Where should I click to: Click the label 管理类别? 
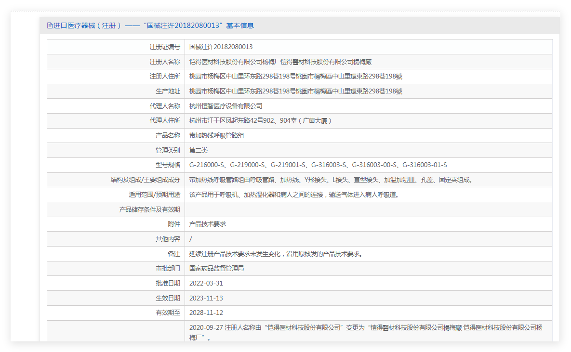pos(168,150)
